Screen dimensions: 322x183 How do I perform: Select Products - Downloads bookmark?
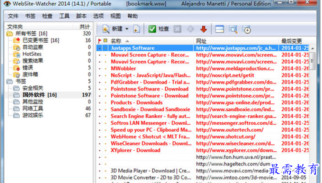pyautogui.click(x=203, y=103)
